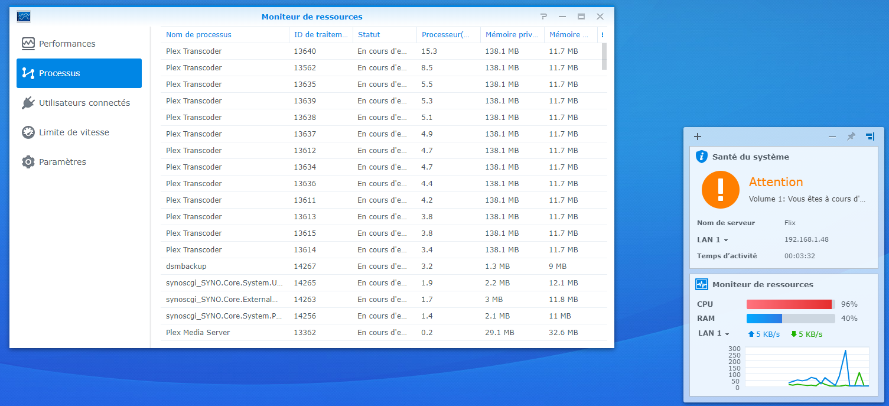889x406 pixels.
Task: Select the synoscgi_SYNO.Core.External... process
Action: 384,300
